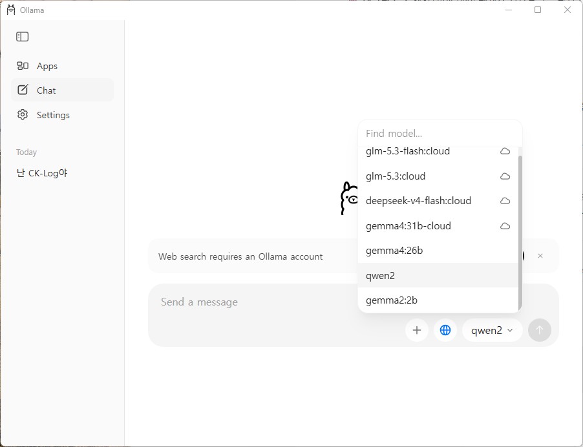Collapse the sidebar with the panel icon
The image size is (583, 447).
pos(23,36)
